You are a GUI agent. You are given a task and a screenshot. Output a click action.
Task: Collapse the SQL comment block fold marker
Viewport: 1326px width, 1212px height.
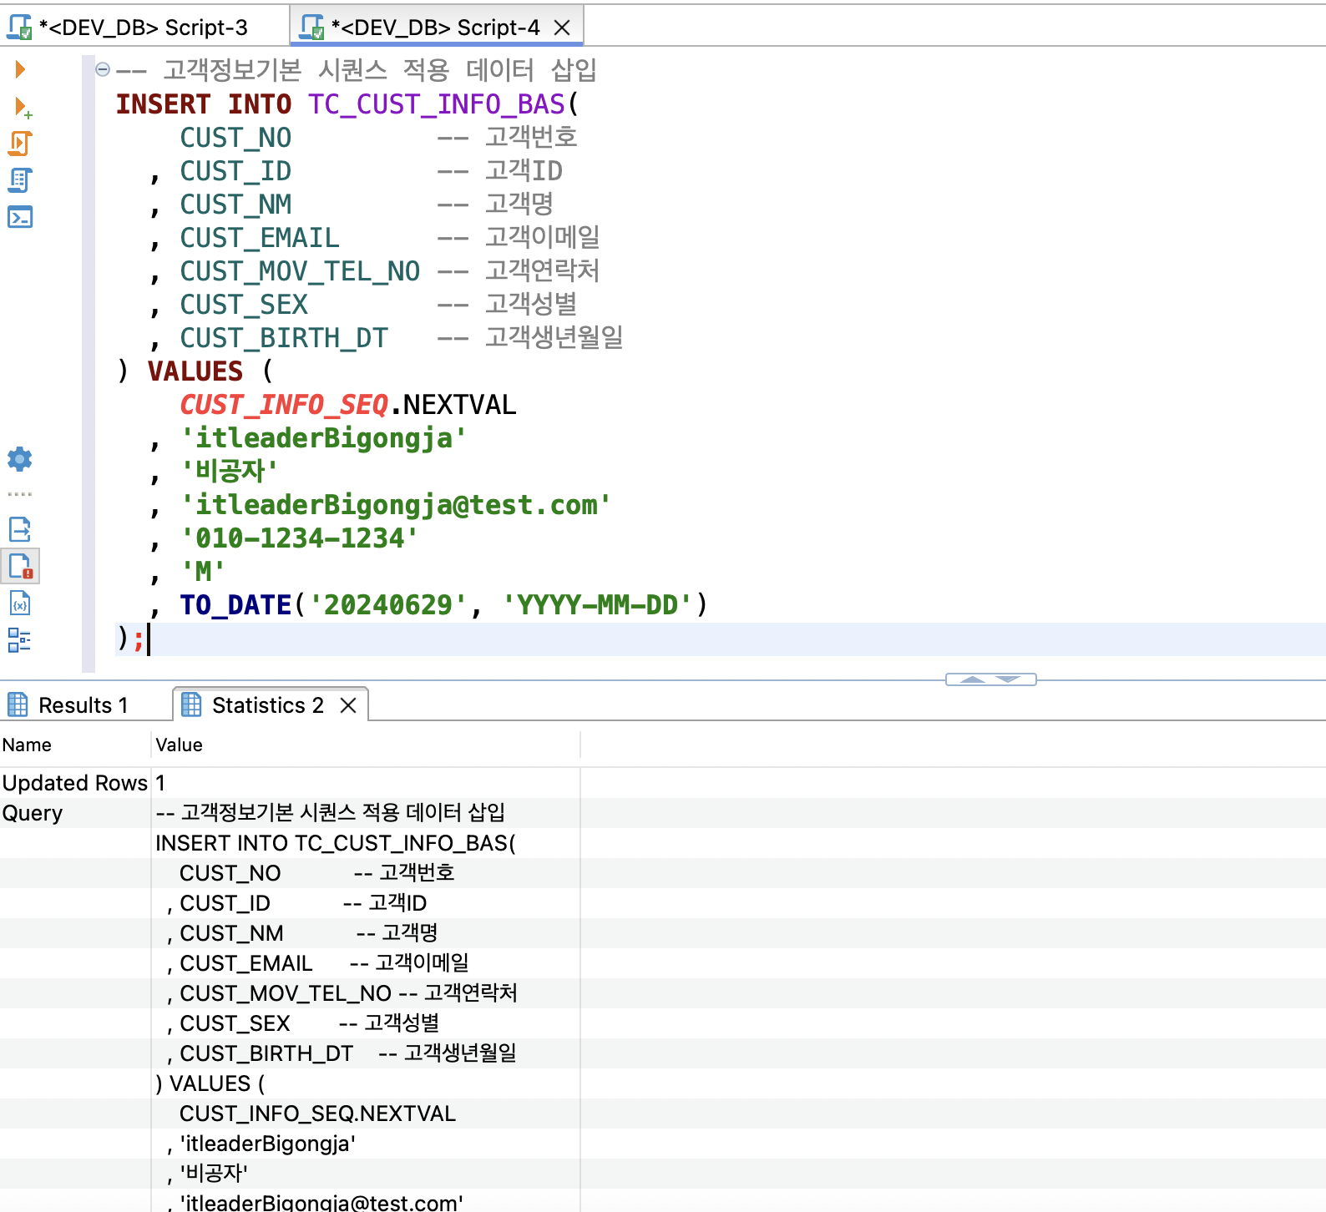tap(103, 69)
